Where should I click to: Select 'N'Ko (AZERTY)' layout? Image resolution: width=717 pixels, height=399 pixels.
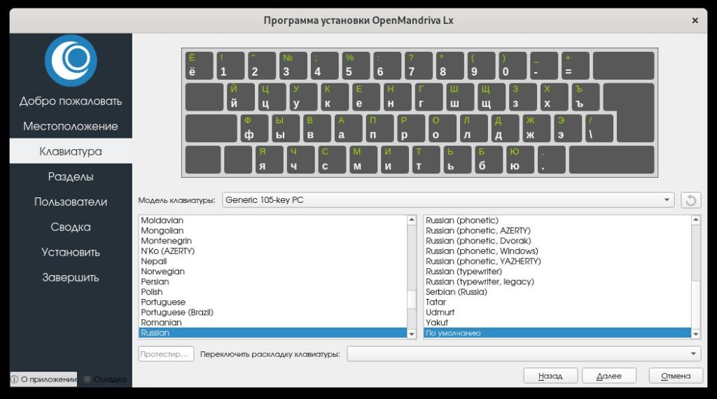point(272,251)
